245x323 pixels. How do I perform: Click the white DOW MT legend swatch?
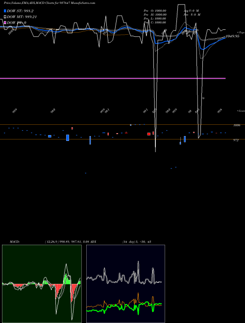coord(5,17)
